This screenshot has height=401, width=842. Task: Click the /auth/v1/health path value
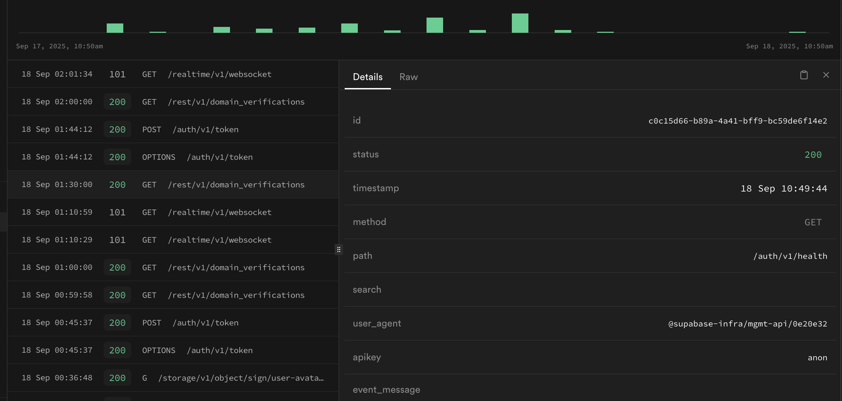pos(790,256)
